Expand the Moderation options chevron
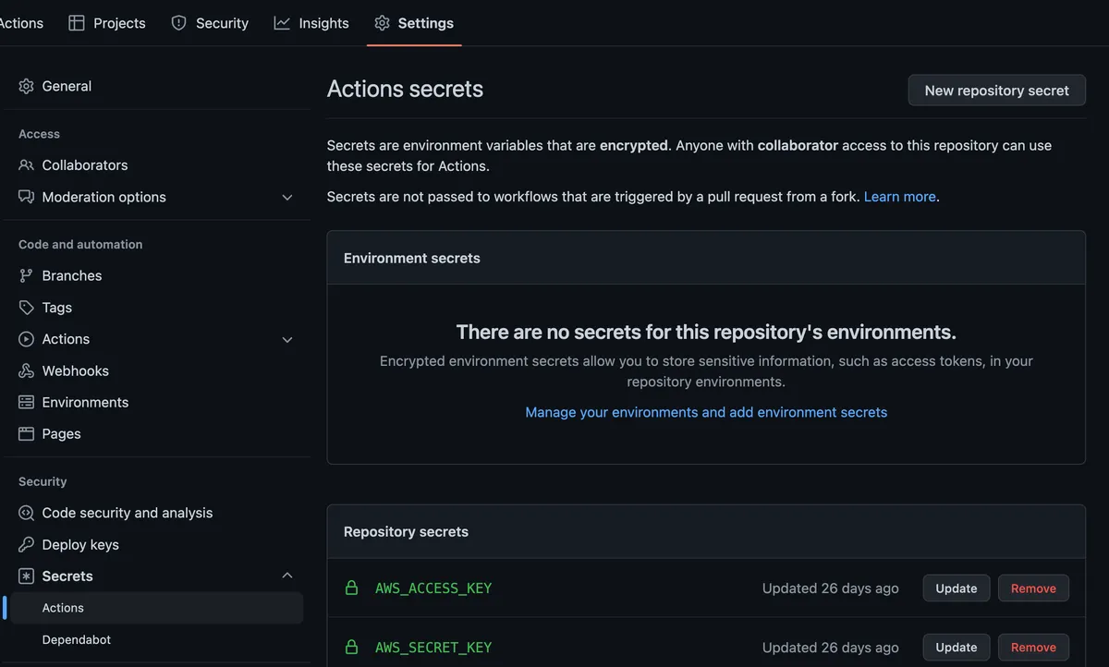 pyautogui.click(x=286, y=198)
